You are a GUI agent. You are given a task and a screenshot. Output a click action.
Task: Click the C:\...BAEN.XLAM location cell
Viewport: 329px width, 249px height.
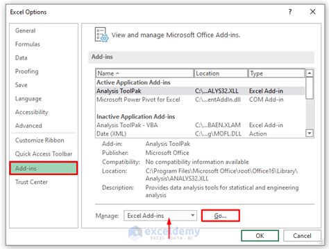218,125
